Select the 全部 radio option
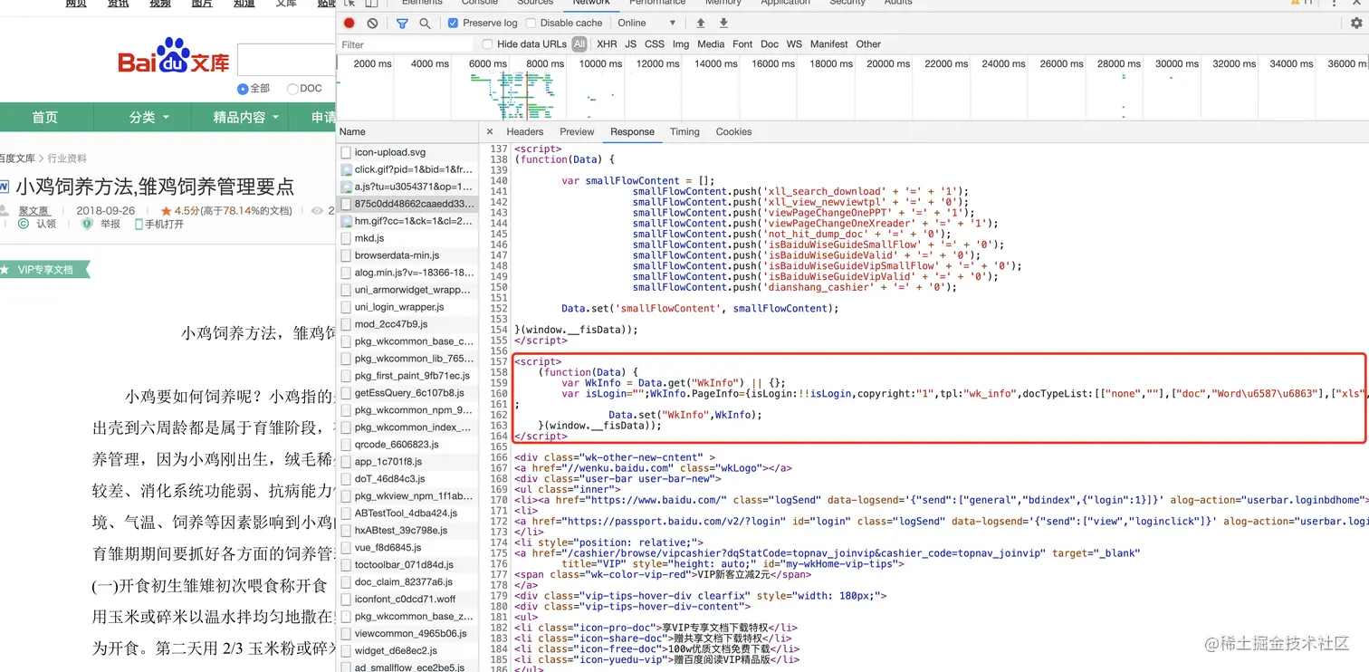The height and width of the screenshot is (672, 1369). 243,89
